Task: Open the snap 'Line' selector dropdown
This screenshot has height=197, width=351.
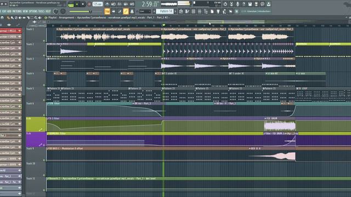Action: [145, 11]
